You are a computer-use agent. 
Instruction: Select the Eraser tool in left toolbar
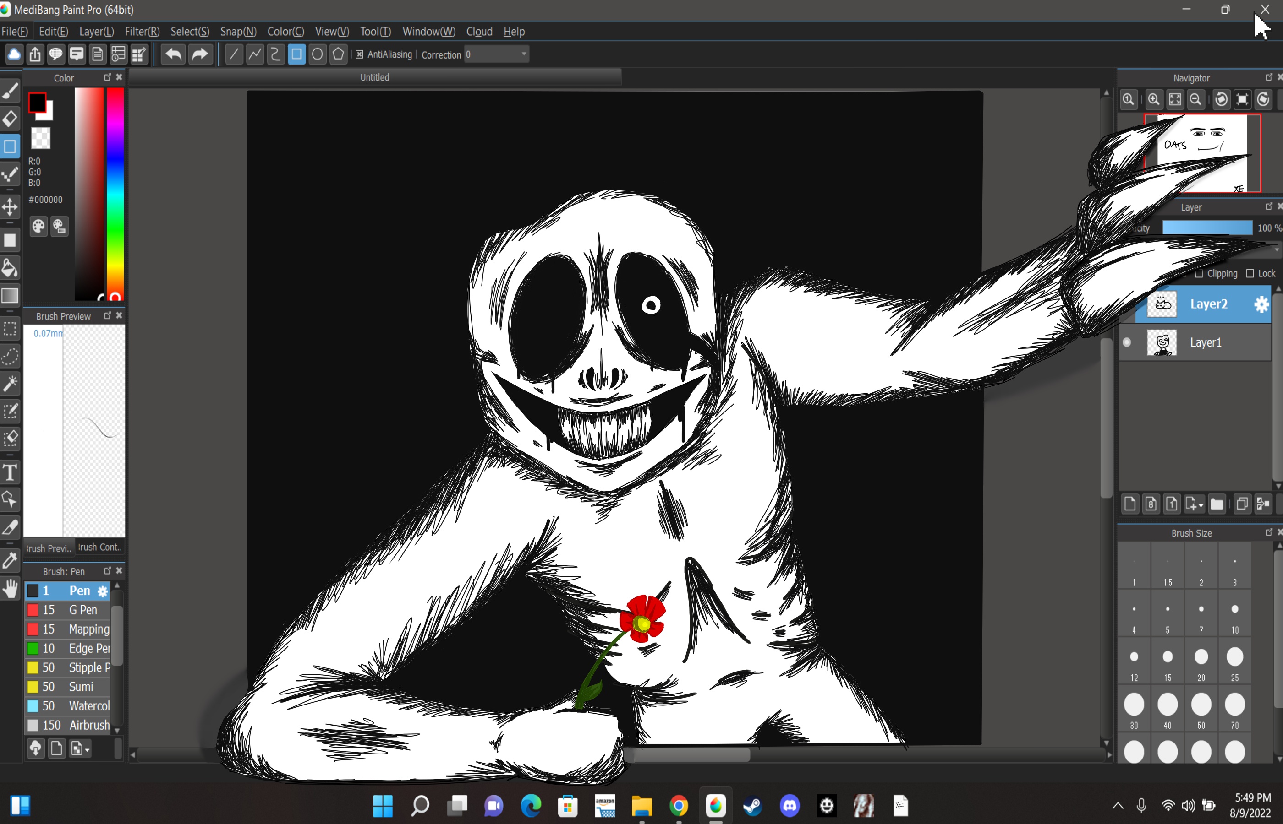(10, 118)
